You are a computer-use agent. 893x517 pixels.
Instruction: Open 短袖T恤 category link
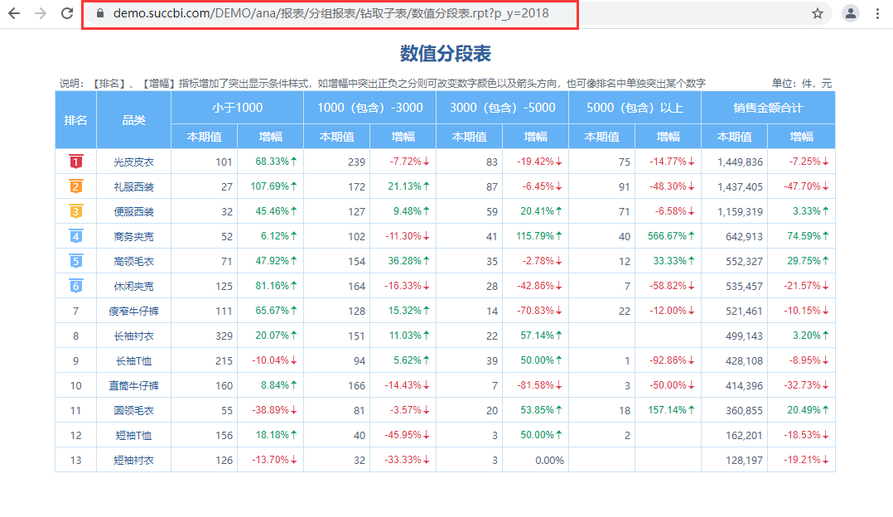(x=134, y=436)
